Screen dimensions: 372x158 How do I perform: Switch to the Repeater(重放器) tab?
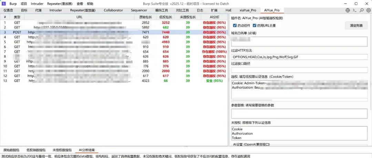coord(83,10)
